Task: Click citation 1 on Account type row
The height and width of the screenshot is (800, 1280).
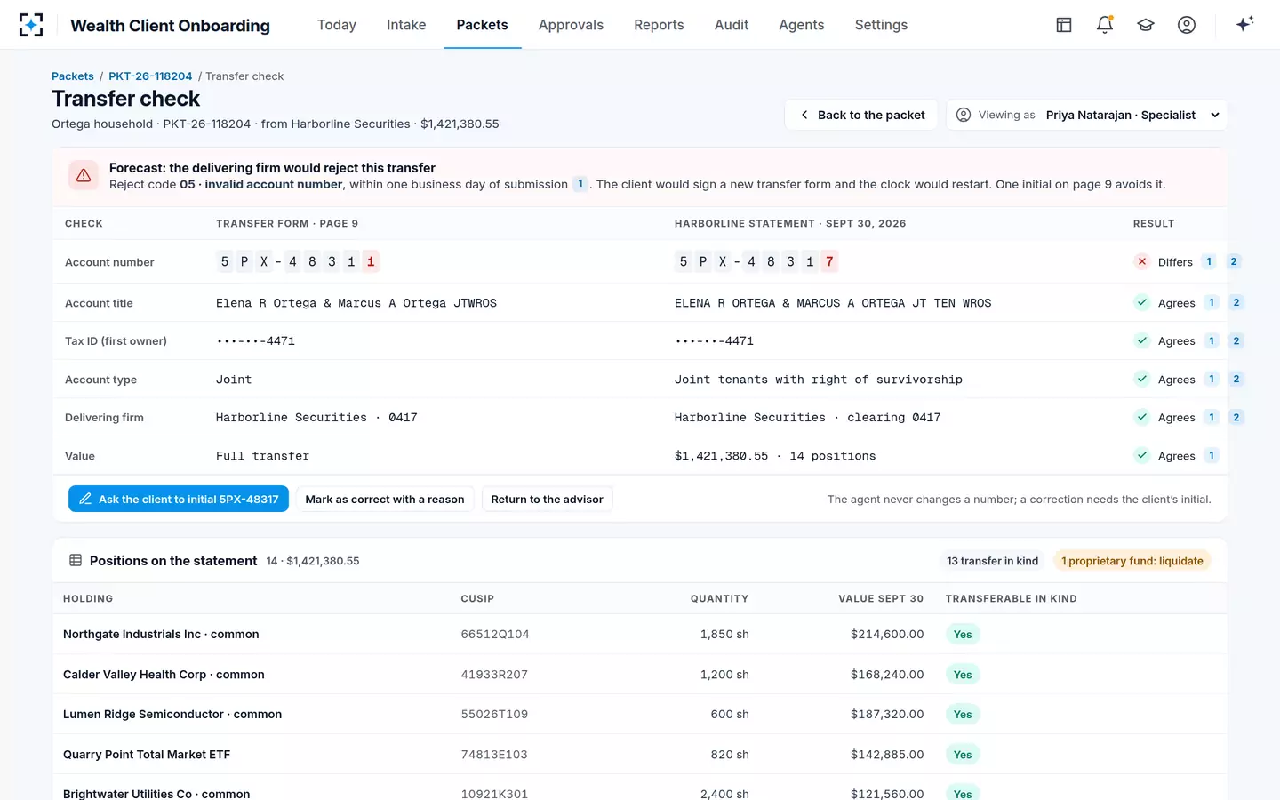Action: pyautogui.click(x=1211, y=379)
